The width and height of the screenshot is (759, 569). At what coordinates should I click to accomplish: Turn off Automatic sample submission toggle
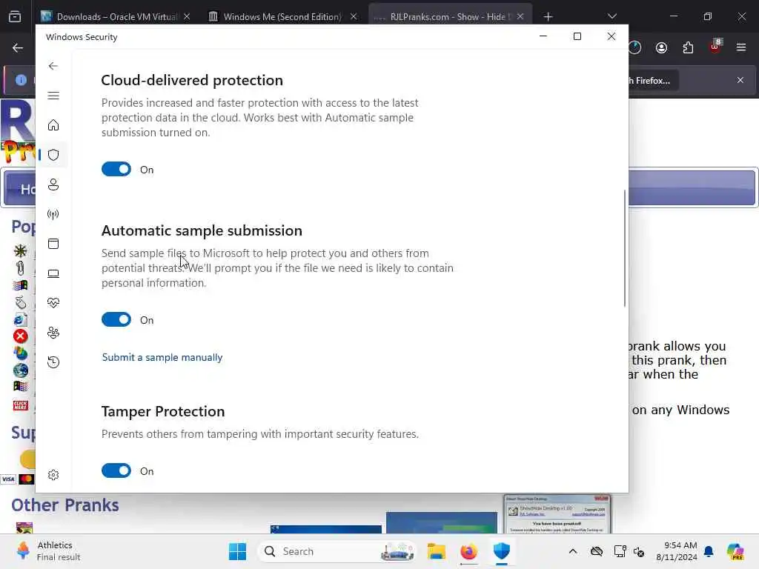pos(116,320)
